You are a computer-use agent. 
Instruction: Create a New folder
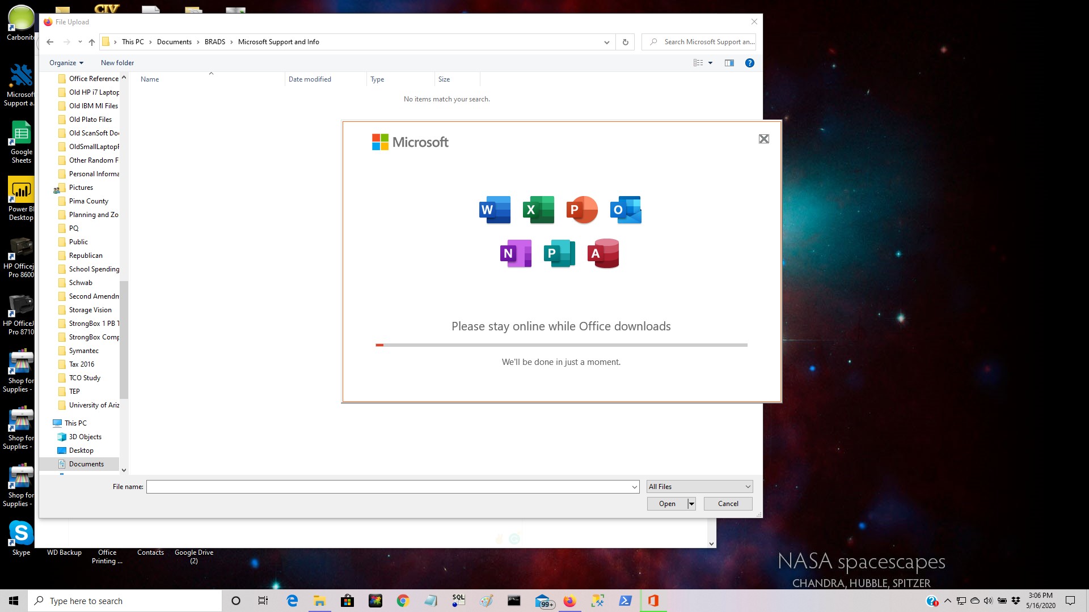[117, 63]
